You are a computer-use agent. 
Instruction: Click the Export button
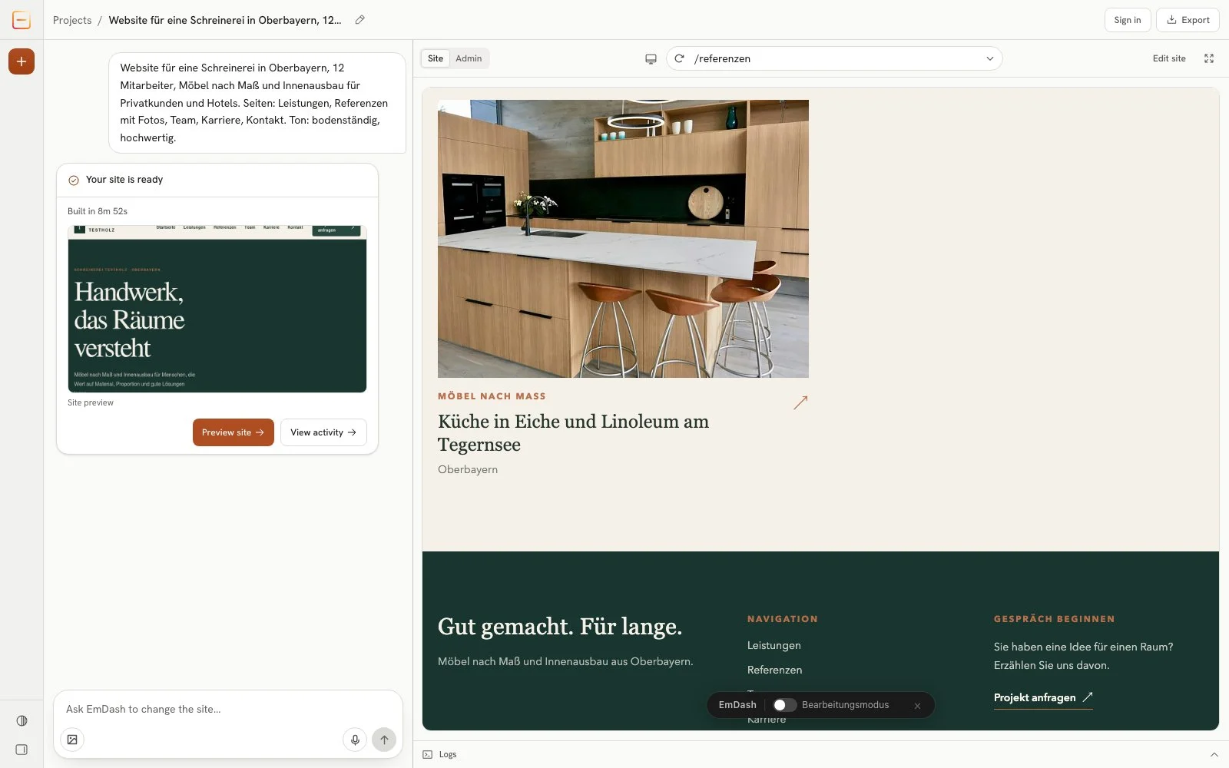coord(1188,20)
